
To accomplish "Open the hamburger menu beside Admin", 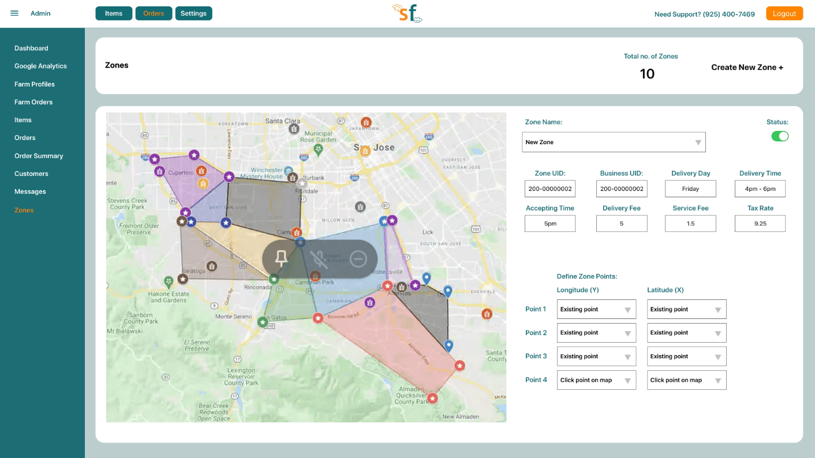I will [x=14, y=13].
